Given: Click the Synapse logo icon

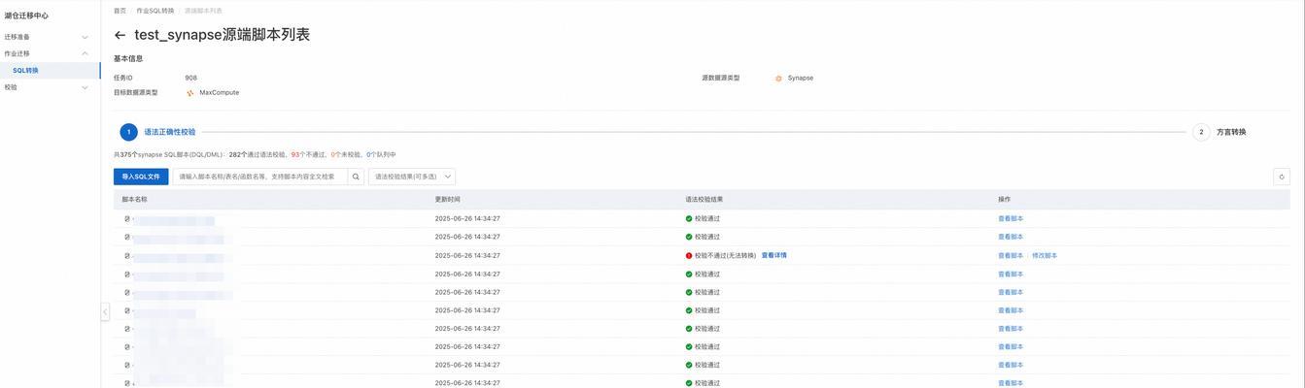Looking at the screenshot, I should click(778, 79).
